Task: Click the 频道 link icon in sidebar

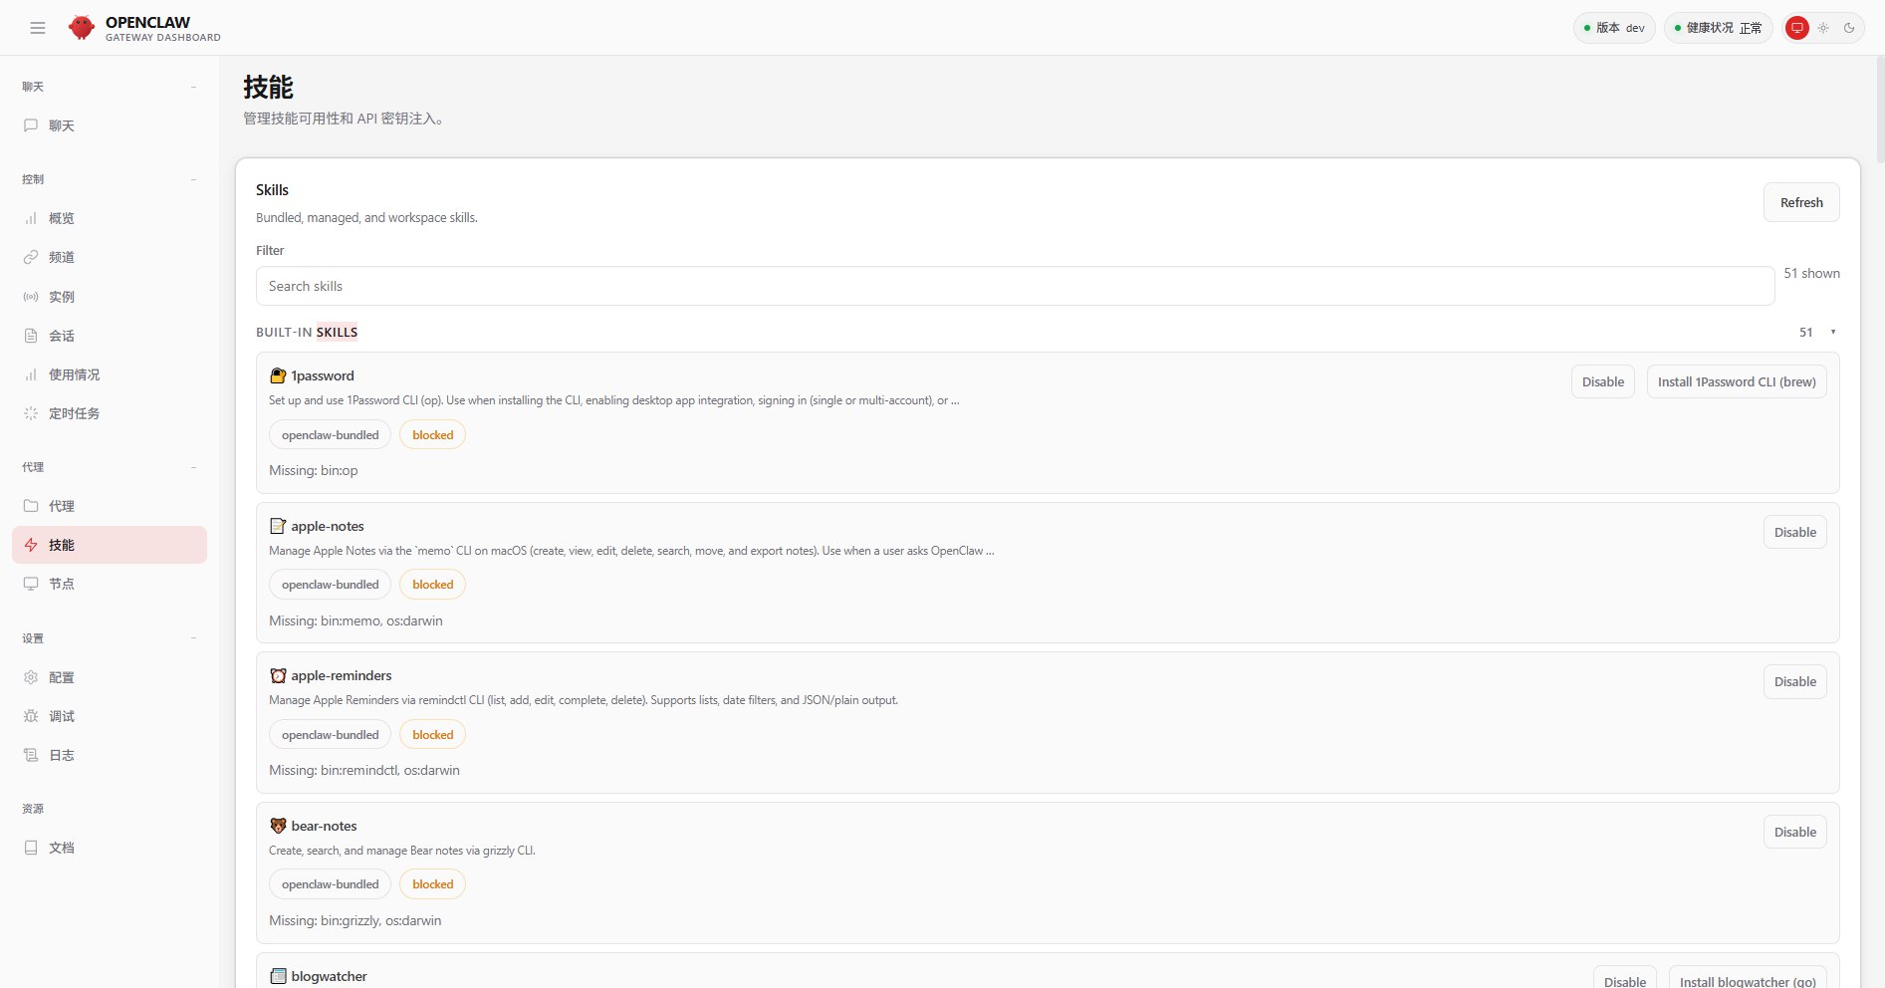Action: point(31,257)
